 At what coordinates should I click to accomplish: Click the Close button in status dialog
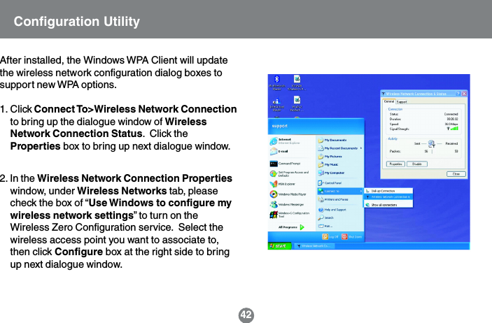pyautogui.click(x=456, y=174)
